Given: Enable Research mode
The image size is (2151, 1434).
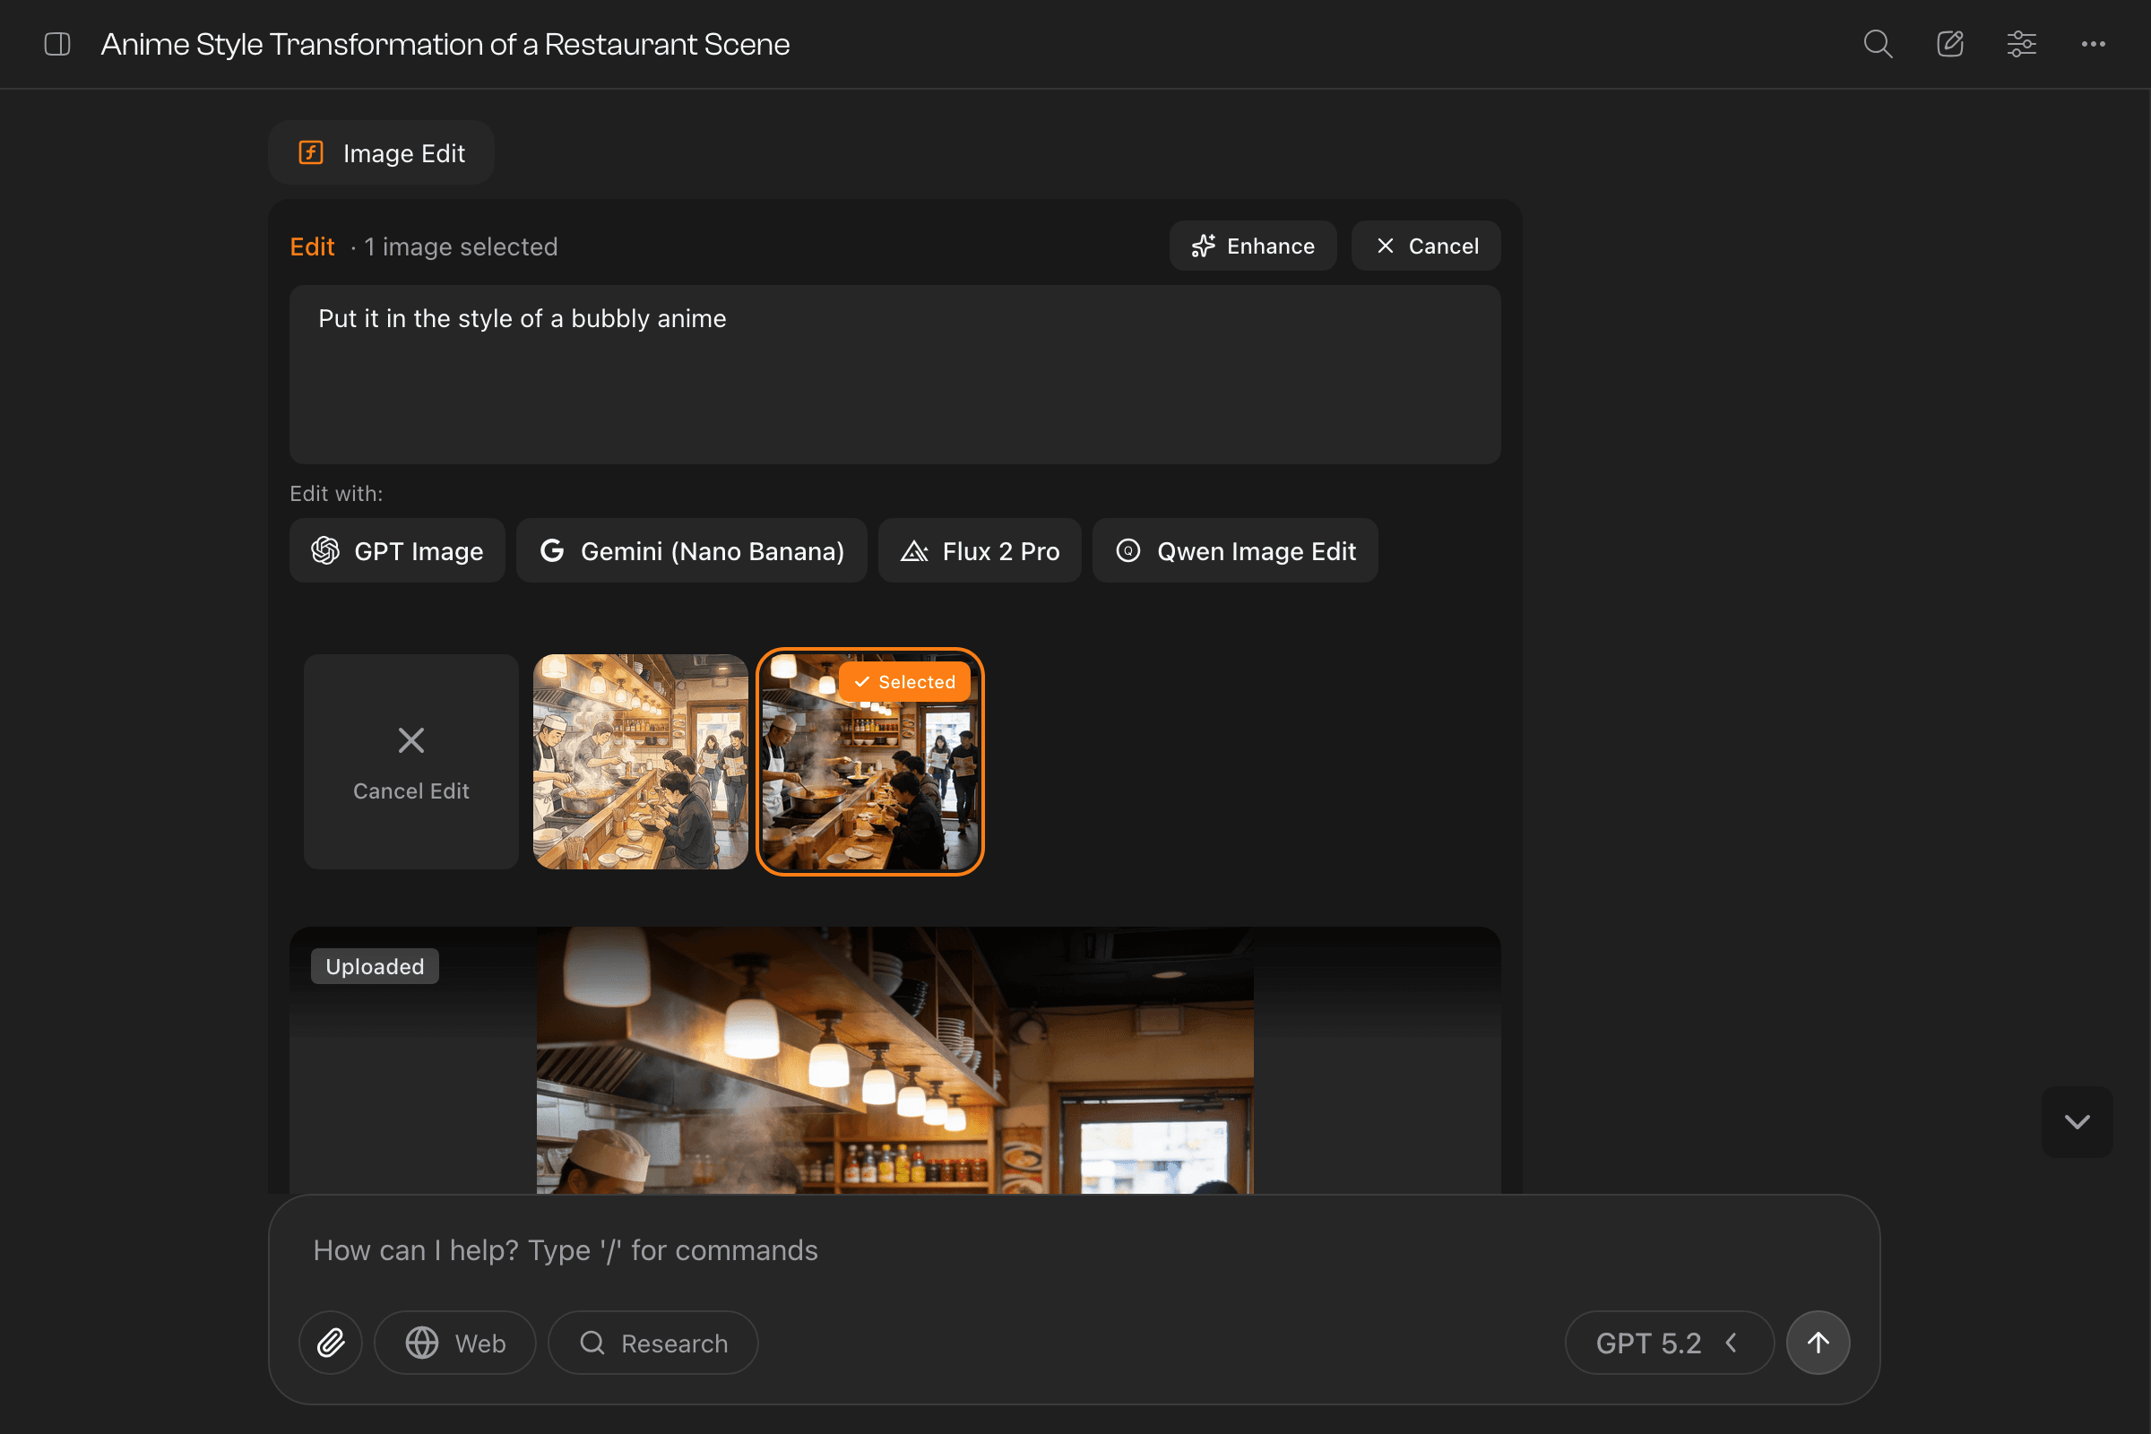Looking at the screenshot, I should pyautogui.click(x=652, y=1342).
